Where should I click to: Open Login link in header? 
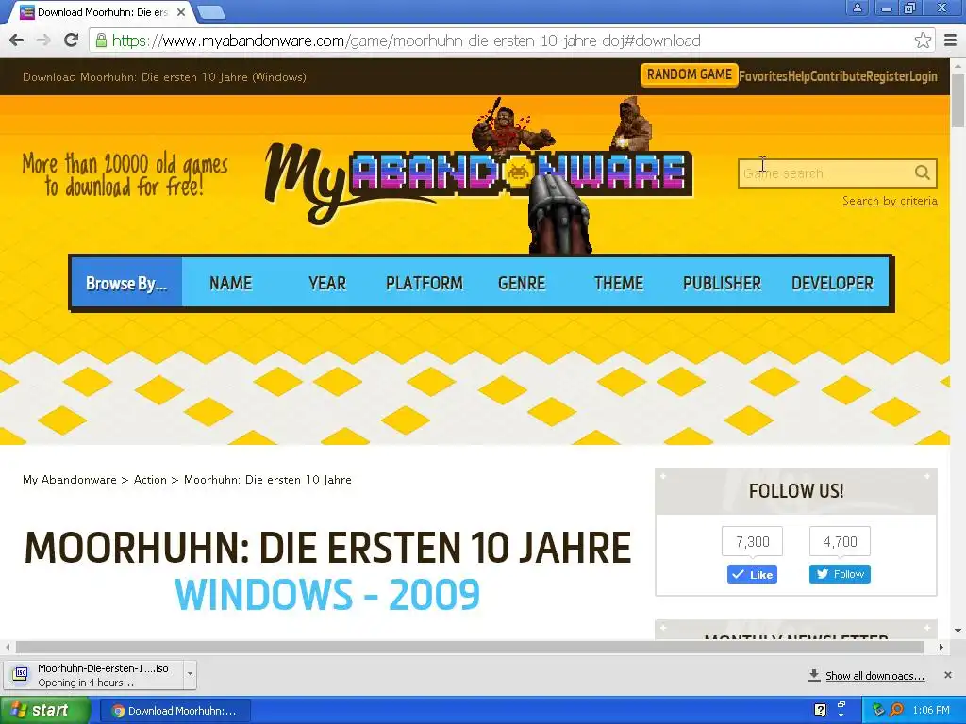pos(924,76)
